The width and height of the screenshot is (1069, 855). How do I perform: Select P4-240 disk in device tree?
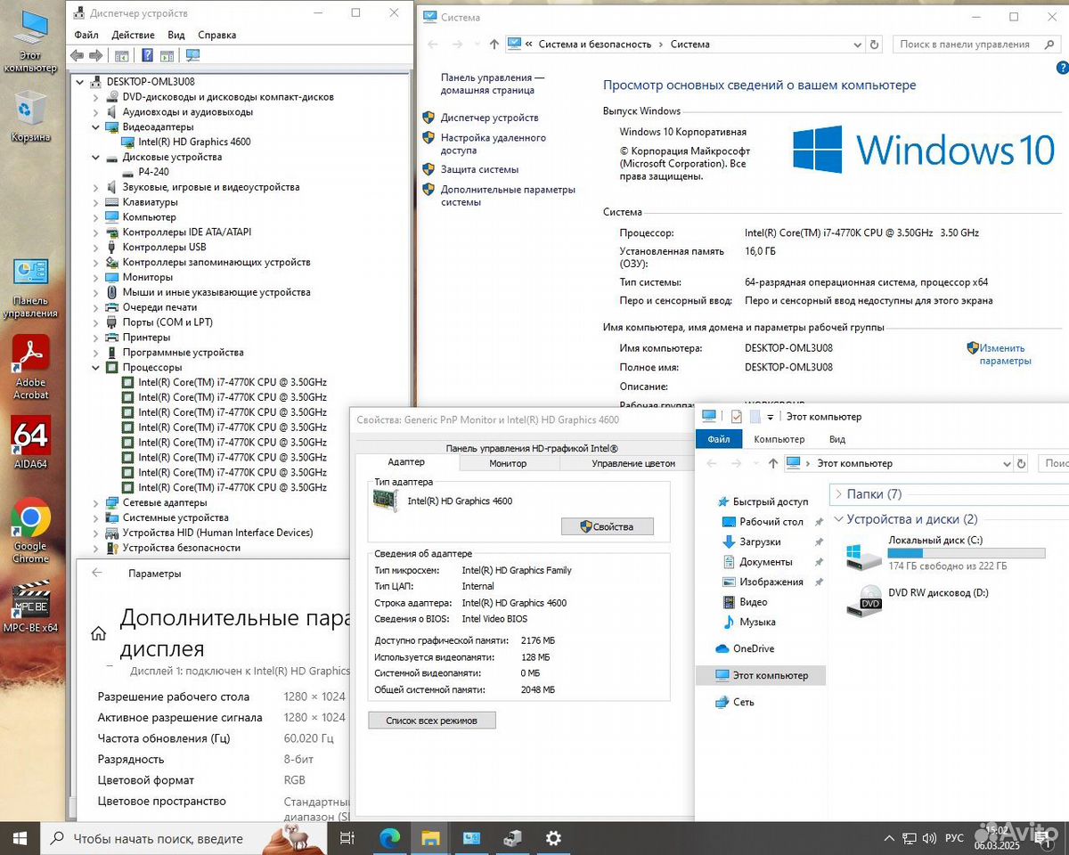click(153, 172)
